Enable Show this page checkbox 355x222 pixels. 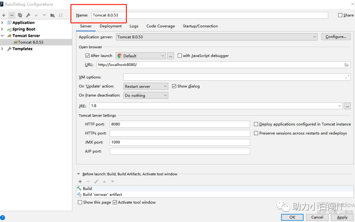[x=80, y=202]
